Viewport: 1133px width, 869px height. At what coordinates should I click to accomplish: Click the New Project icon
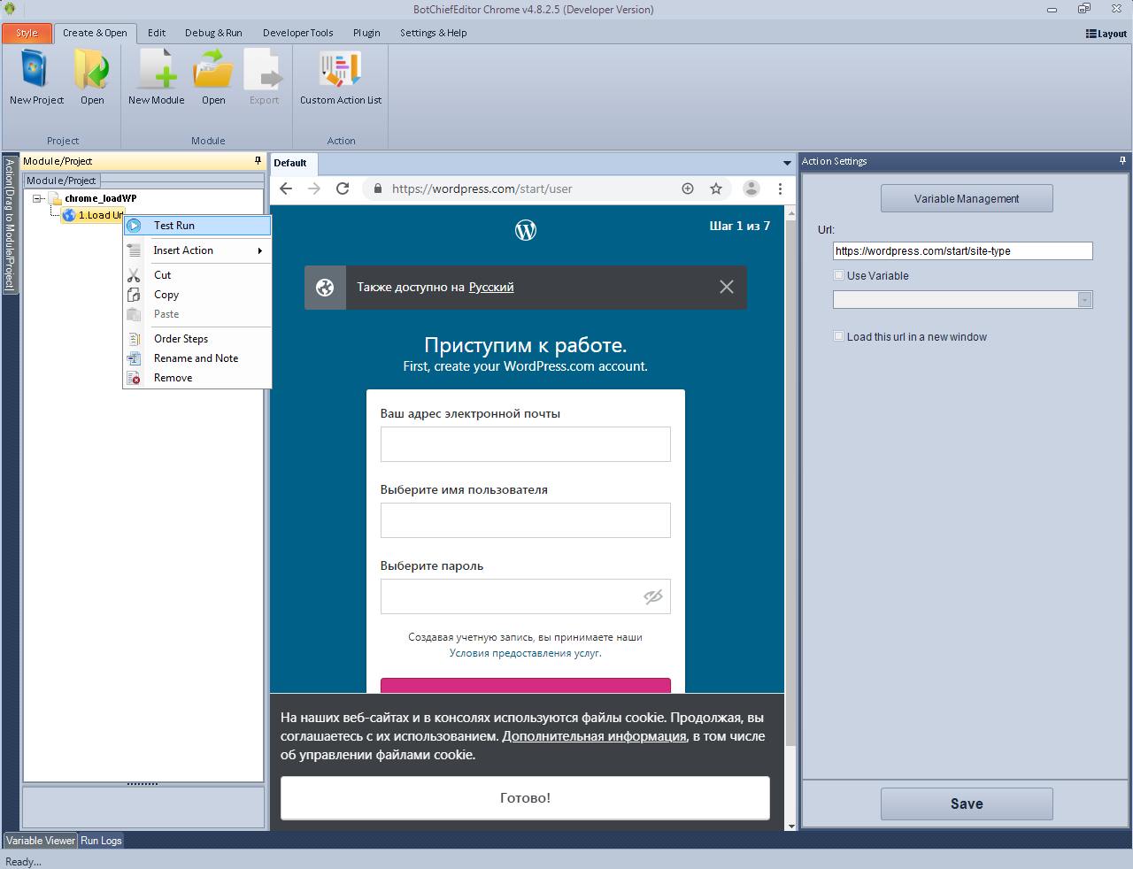point(36,71)
